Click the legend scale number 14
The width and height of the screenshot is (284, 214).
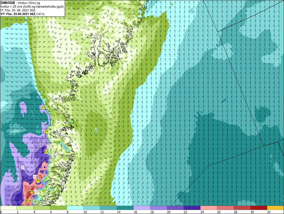coord(118,212)
